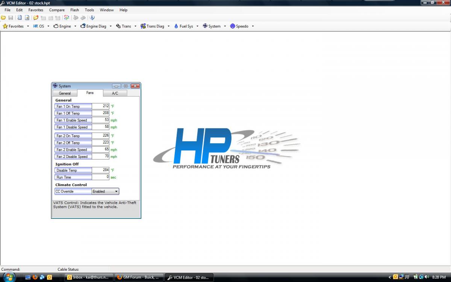Click the Fuel Sys toolbar button

coord(183,26)
